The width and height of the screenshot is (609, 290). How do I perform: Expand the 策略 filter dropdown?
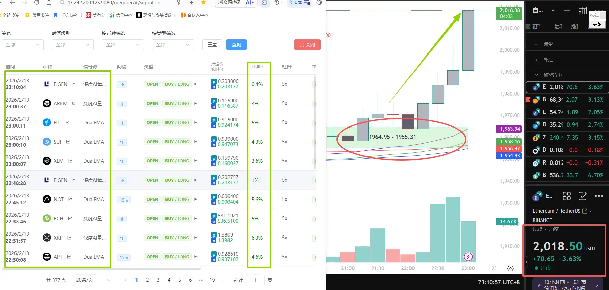[23, 45]
